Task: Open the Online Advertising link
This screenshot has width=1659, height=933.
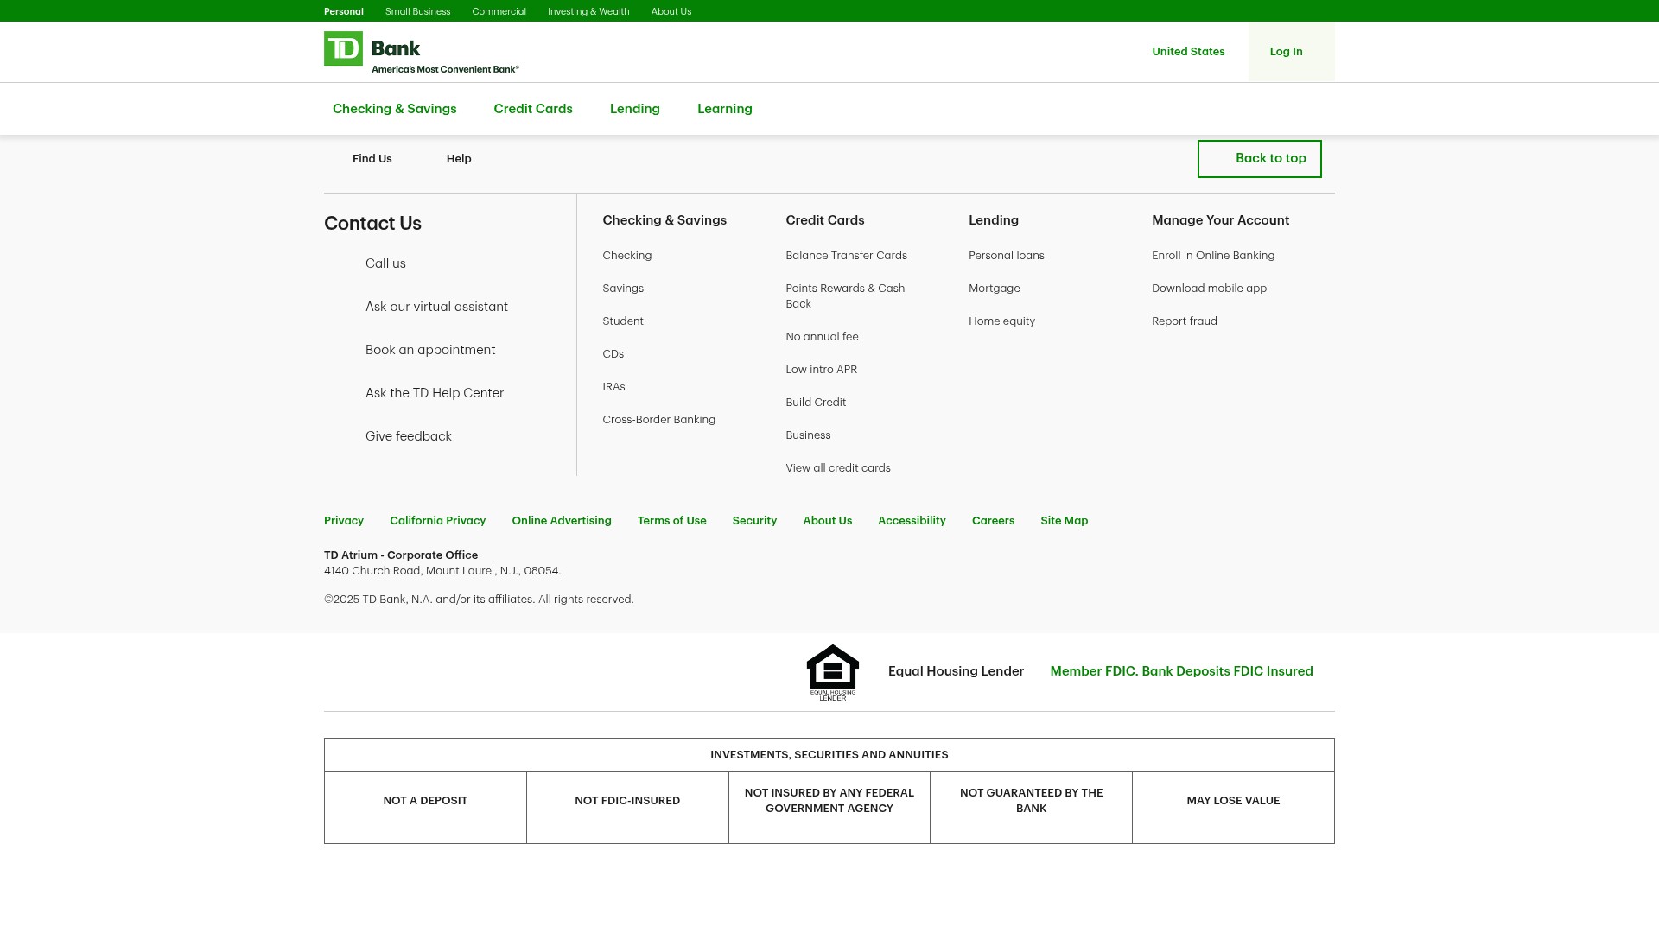Action: pos(562,521)
